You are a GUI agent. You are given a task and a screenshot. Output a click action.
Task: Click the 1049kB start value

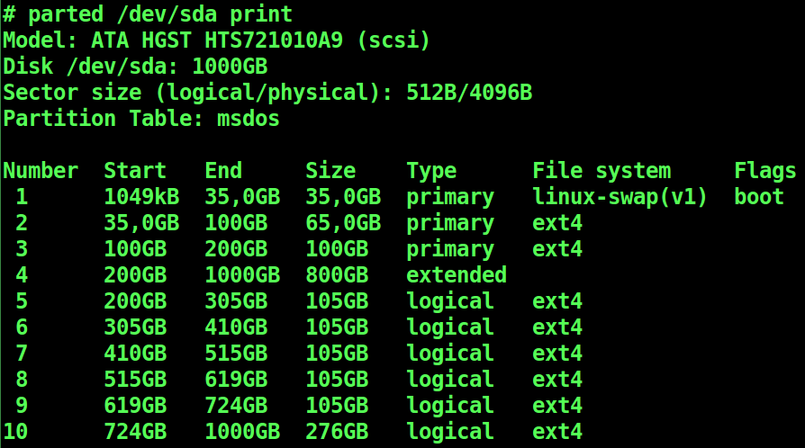pyautogui.click(x=141, y=196)
